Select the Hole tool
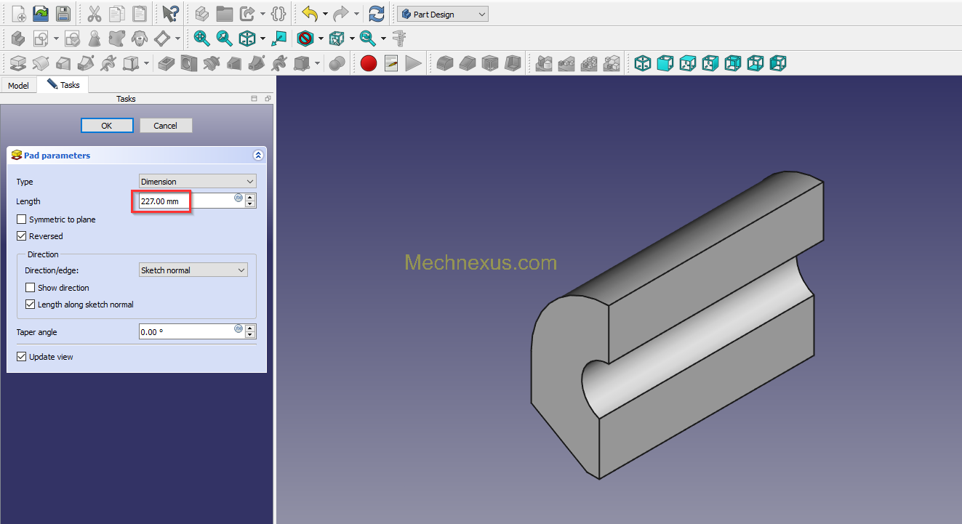Viewport: 962px width, 524px height. pos(189,63)
